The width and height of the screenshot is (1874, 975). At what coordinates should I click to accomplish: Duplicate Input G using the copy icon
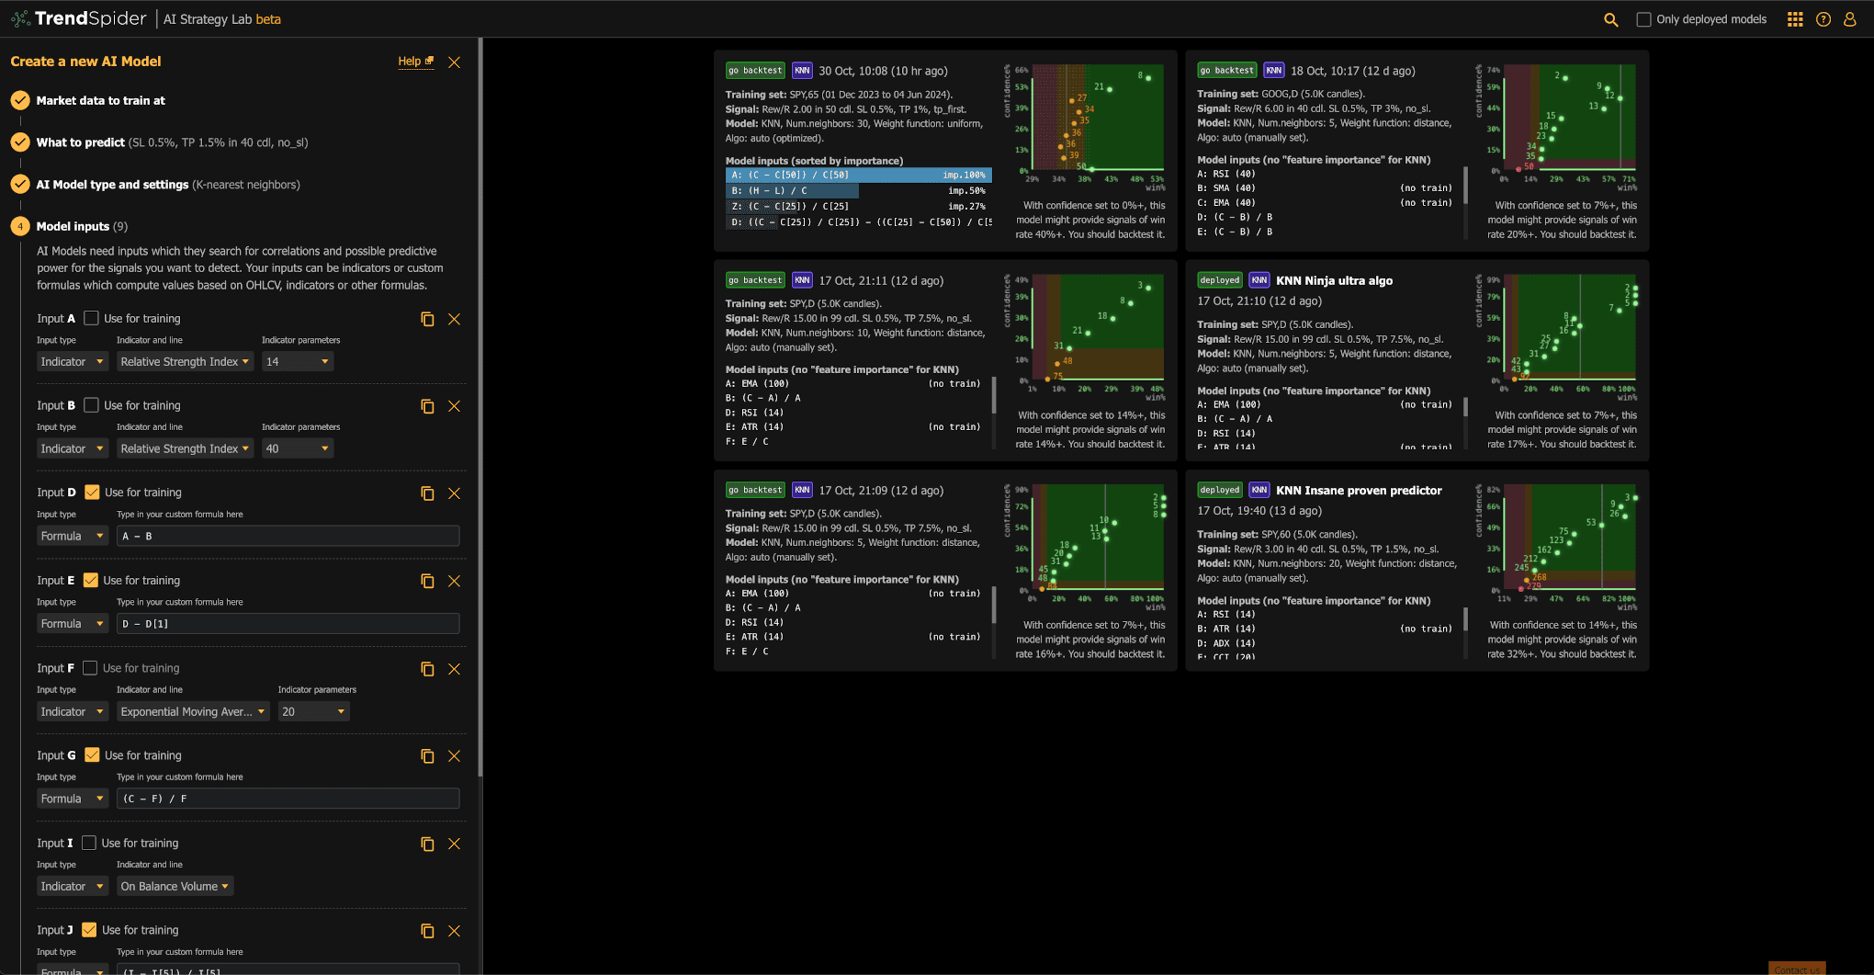pos(427,756)
